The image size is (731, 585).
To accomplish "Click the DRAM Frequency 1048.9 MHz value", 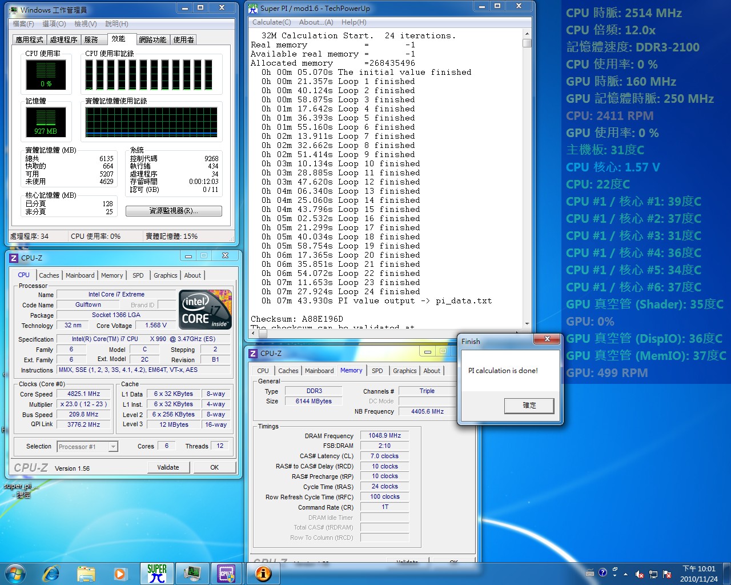I will point(385,435).
